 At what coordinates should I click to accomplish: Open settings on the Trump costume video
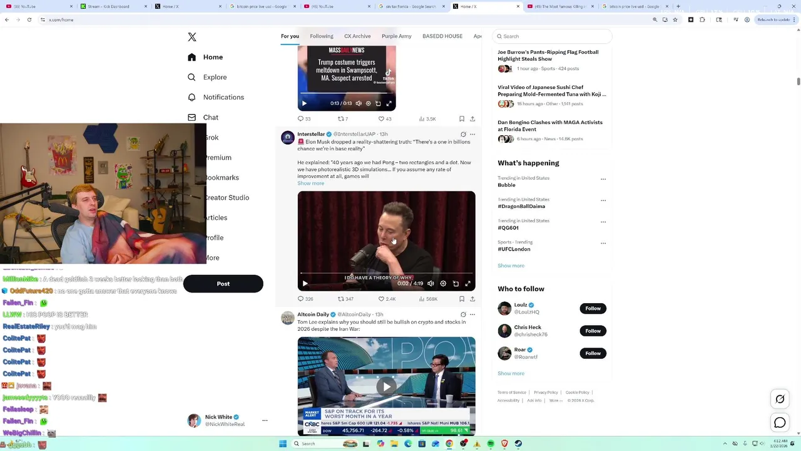tap(368, 103)
